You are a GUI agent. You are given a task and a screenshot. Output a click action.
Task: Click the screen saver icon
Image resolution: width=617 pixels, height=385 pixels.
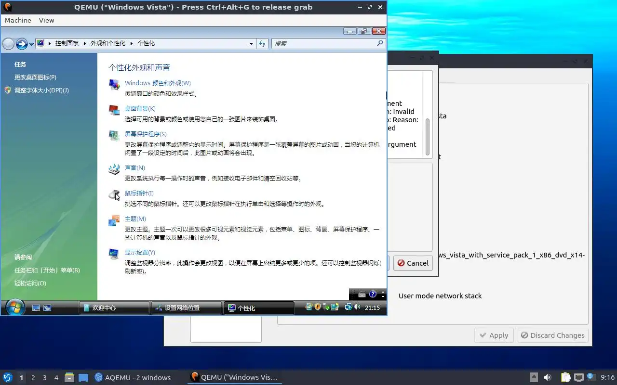pos(114,135)
